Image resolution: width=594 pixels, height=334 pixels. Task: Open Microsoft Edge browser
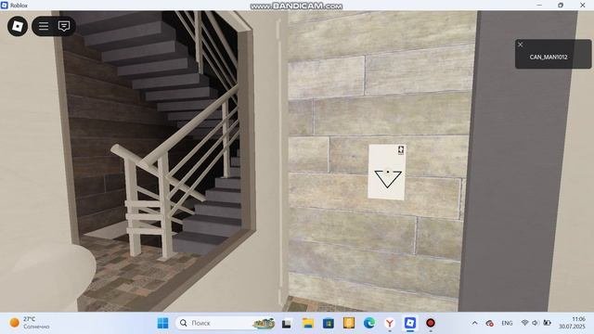tap(369, 323)
